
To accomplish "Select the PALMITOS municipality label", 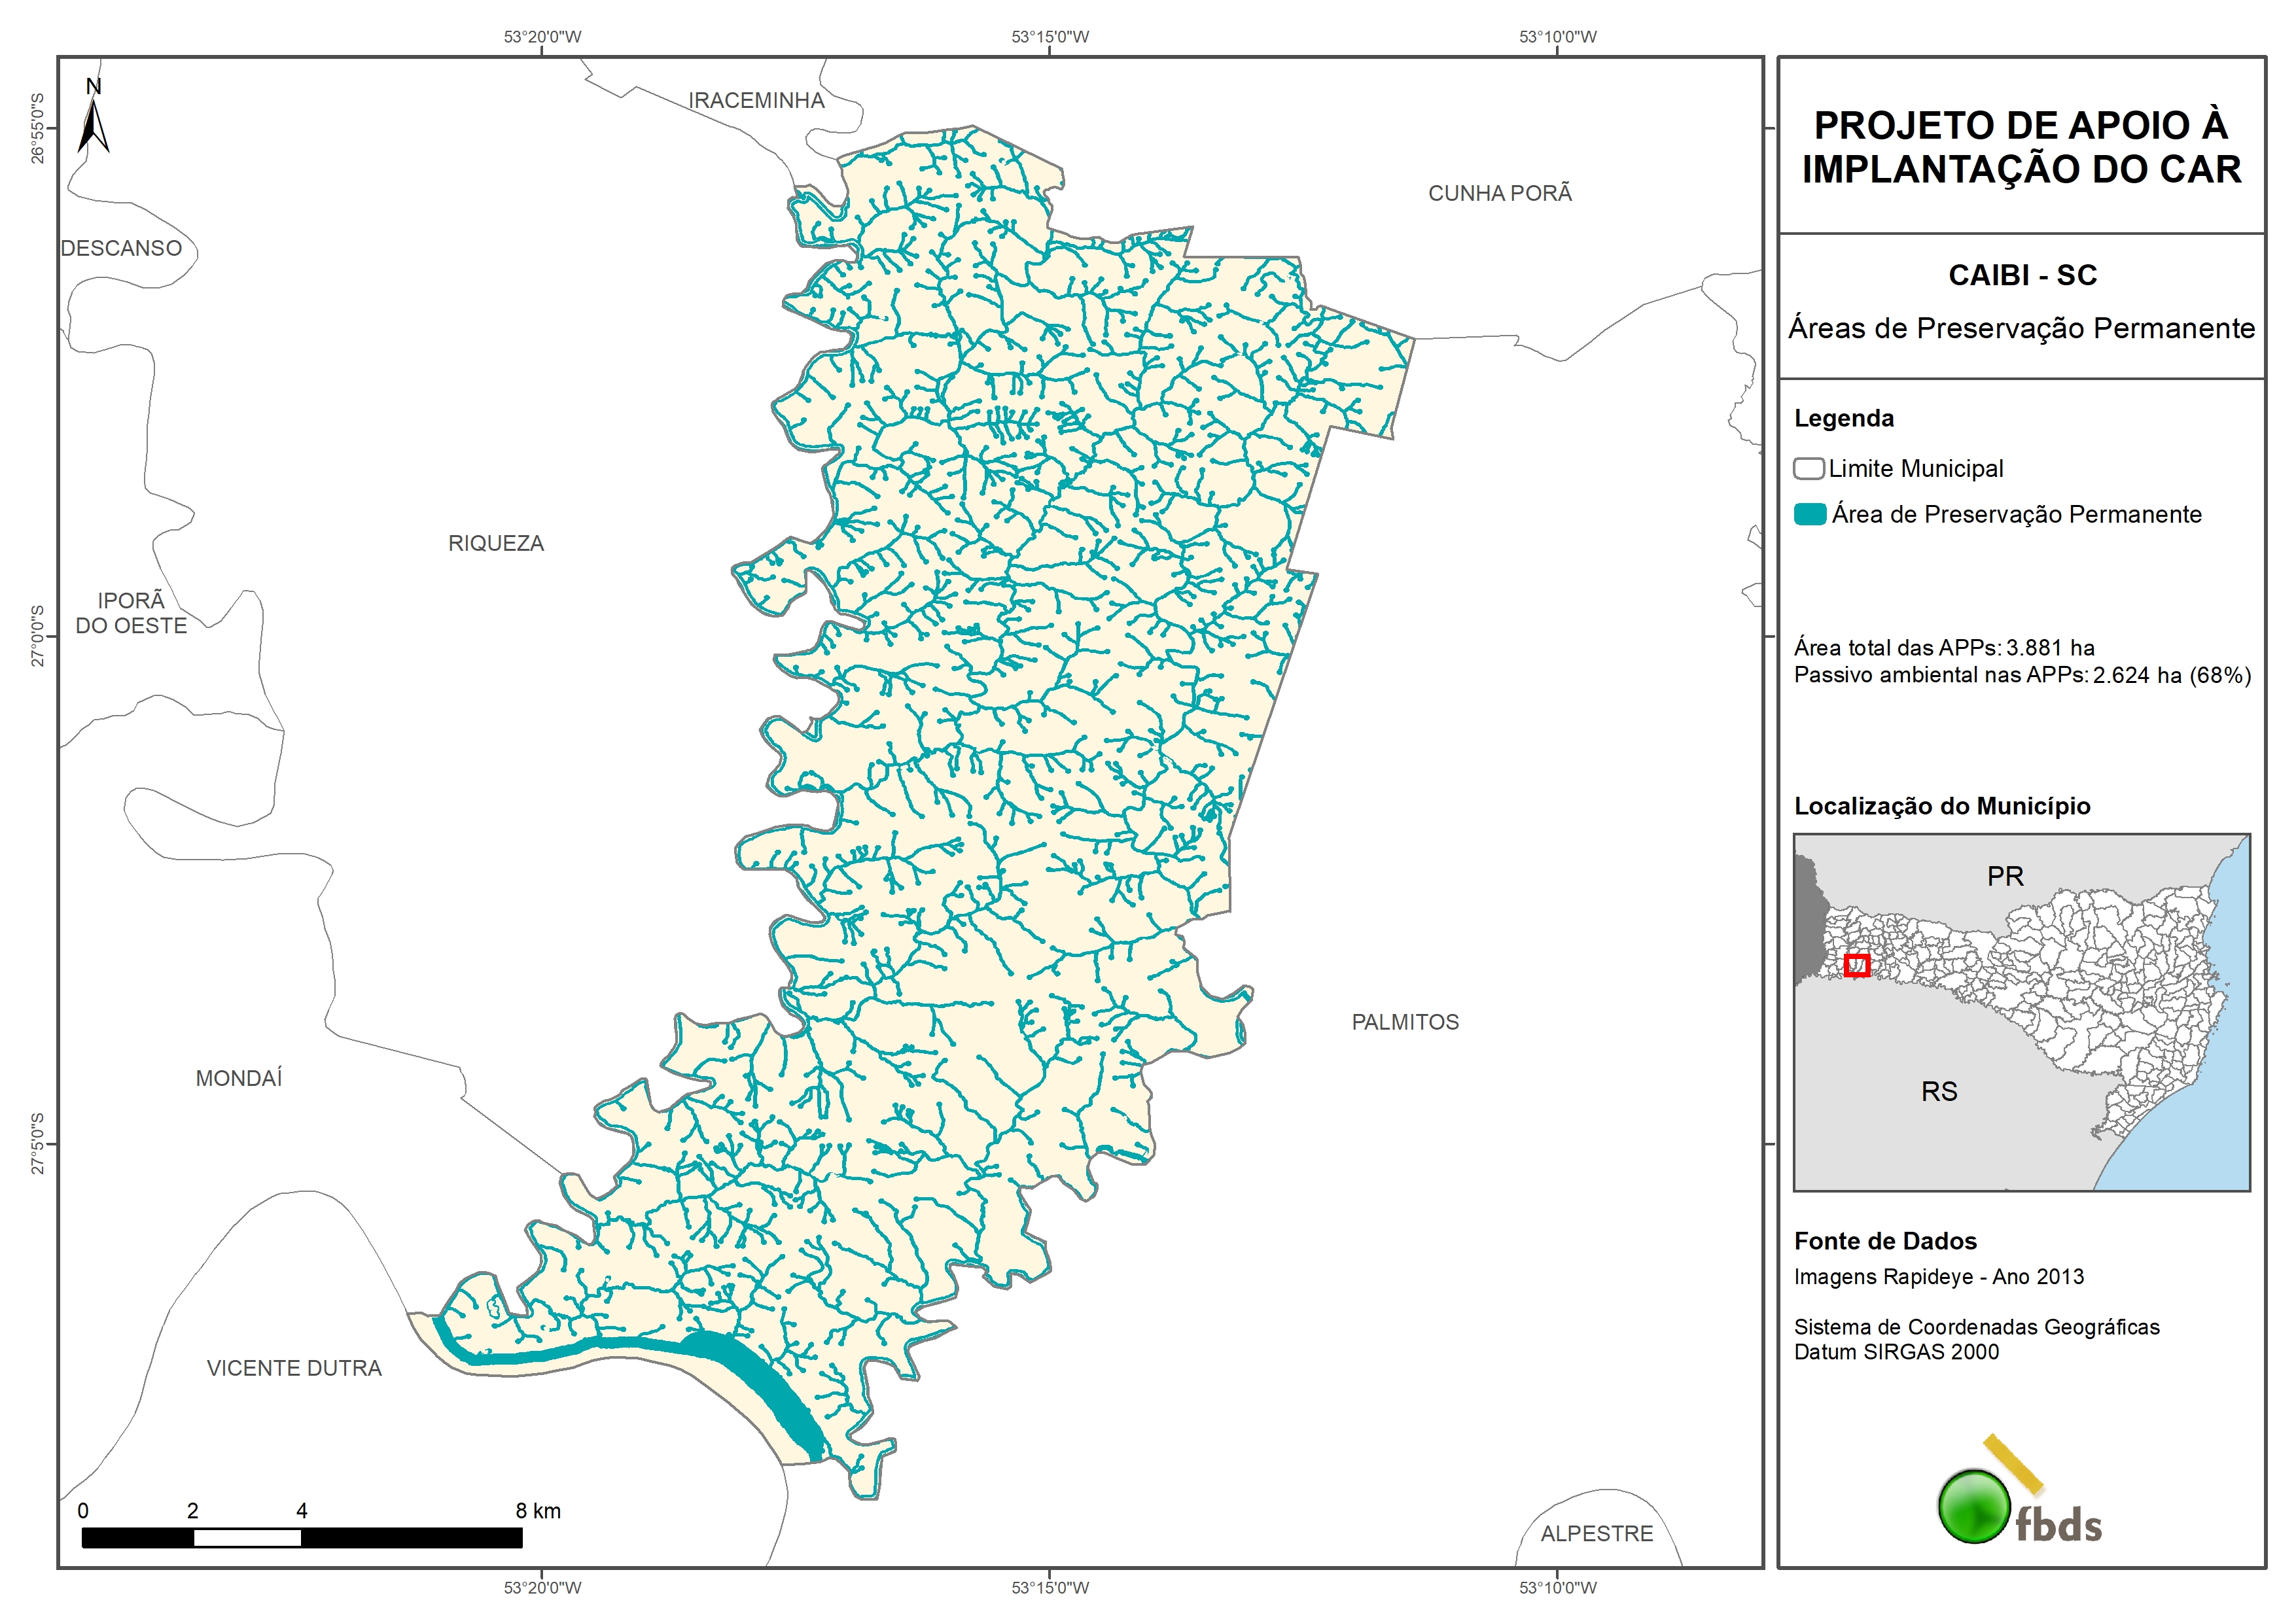I will pyautogui.click(x=1404, y=1022).
